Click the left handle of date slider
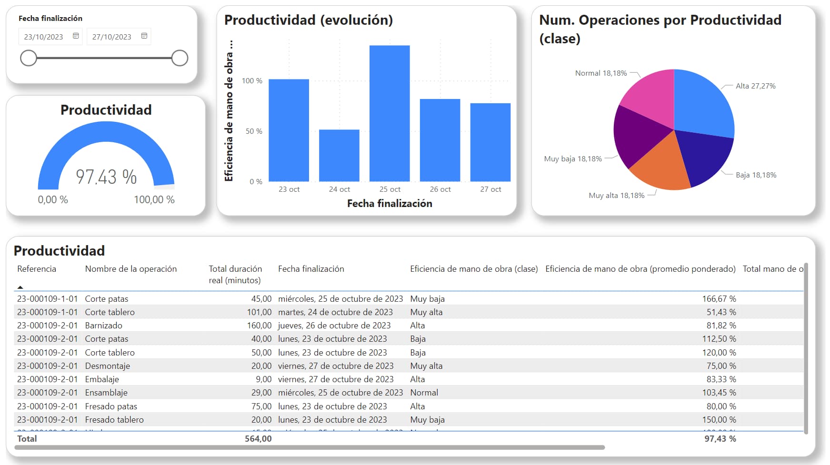The image size is (830, 465). 29,58
